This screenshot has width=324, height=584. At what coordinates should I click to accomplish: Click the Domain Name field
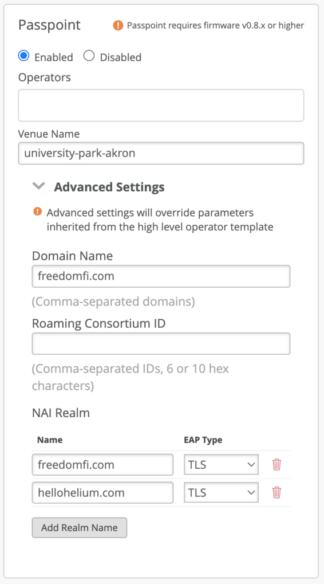click(161, 276)
